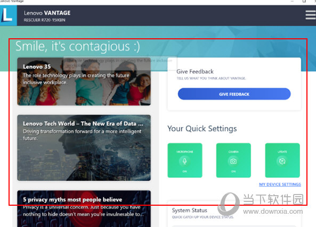The image size is (316, 227).
Task: Click Quick catch up device status subtitle
Action: pos(202,217)
